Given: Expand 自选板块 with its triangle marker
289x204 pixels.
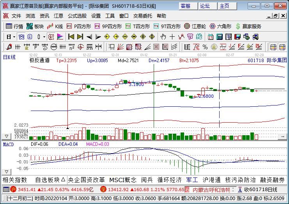Looking at the screenshot, I should (63, 179).
